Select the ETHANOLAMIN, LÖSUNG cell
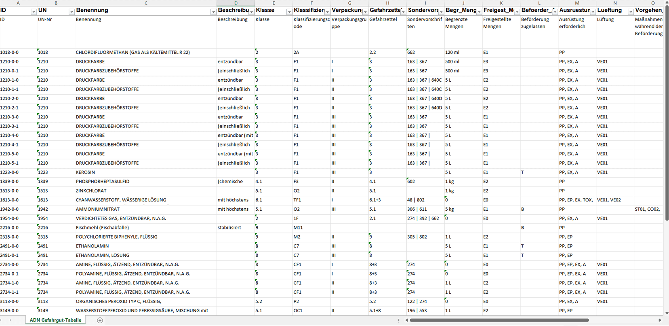This screenshot has width=669, height=326. pyautogui.click(x=146, y=256)
